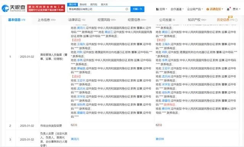
Task: Select the 查关系 search tab
Action: pyautogui.click(x=104, y=5)
